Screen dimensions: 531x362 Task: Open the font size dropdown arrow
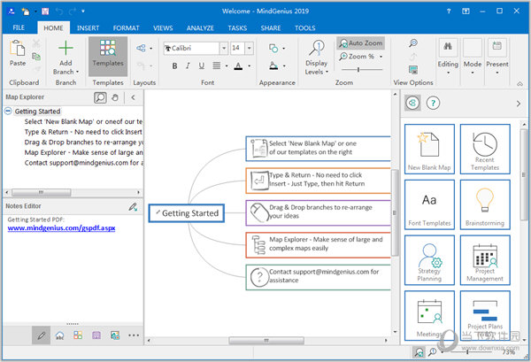(250, 49)
